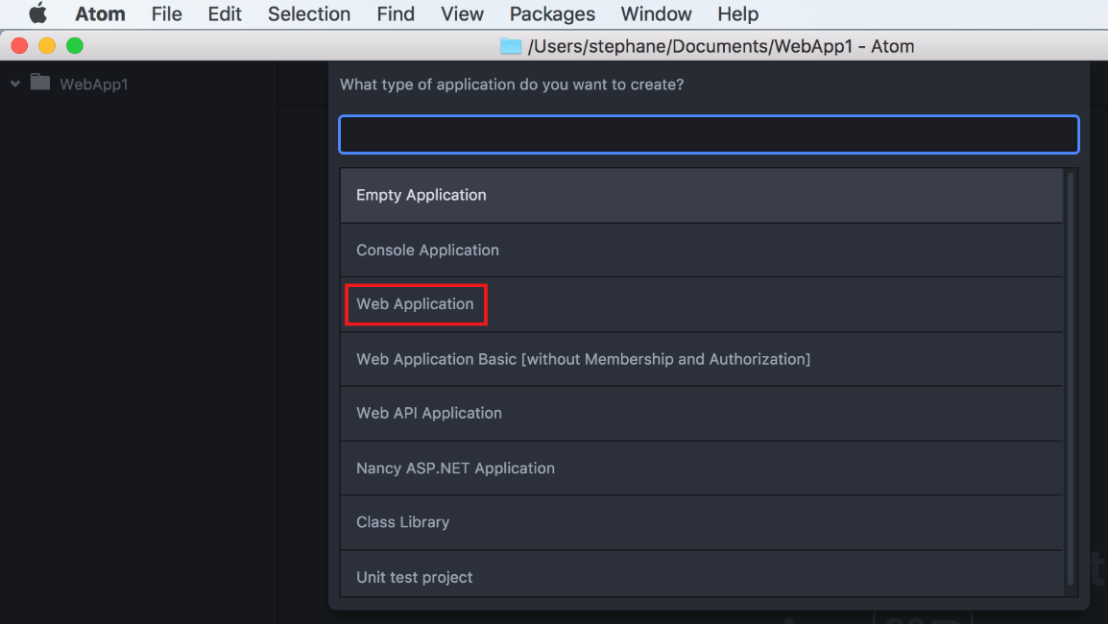The image size is (1108, 624).
Task: Open the Find menu
Action: click(396, 13)
